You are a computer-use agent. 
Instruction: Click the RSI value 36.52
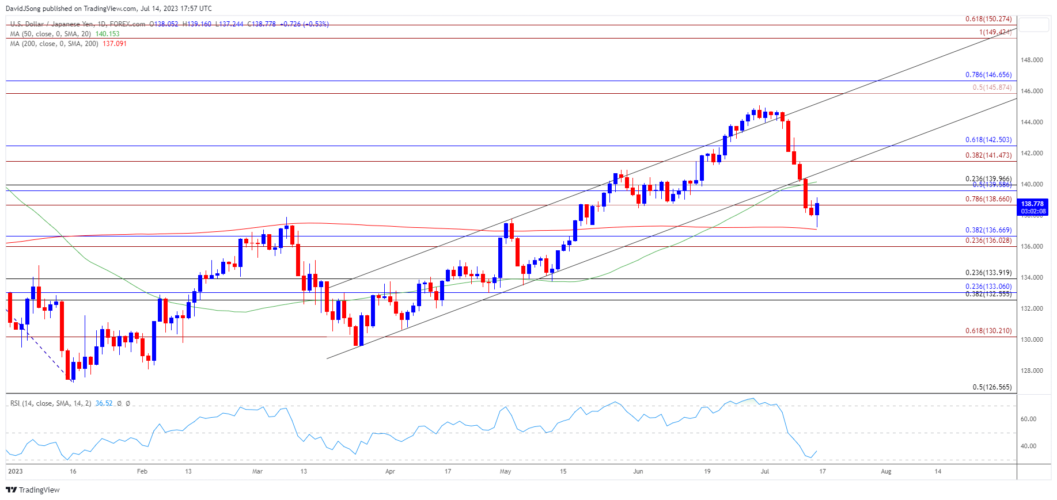(x=104, y=403)
